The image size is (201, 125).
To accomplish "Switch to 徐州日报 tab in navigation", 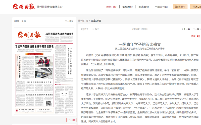I will tap(111, 7).
